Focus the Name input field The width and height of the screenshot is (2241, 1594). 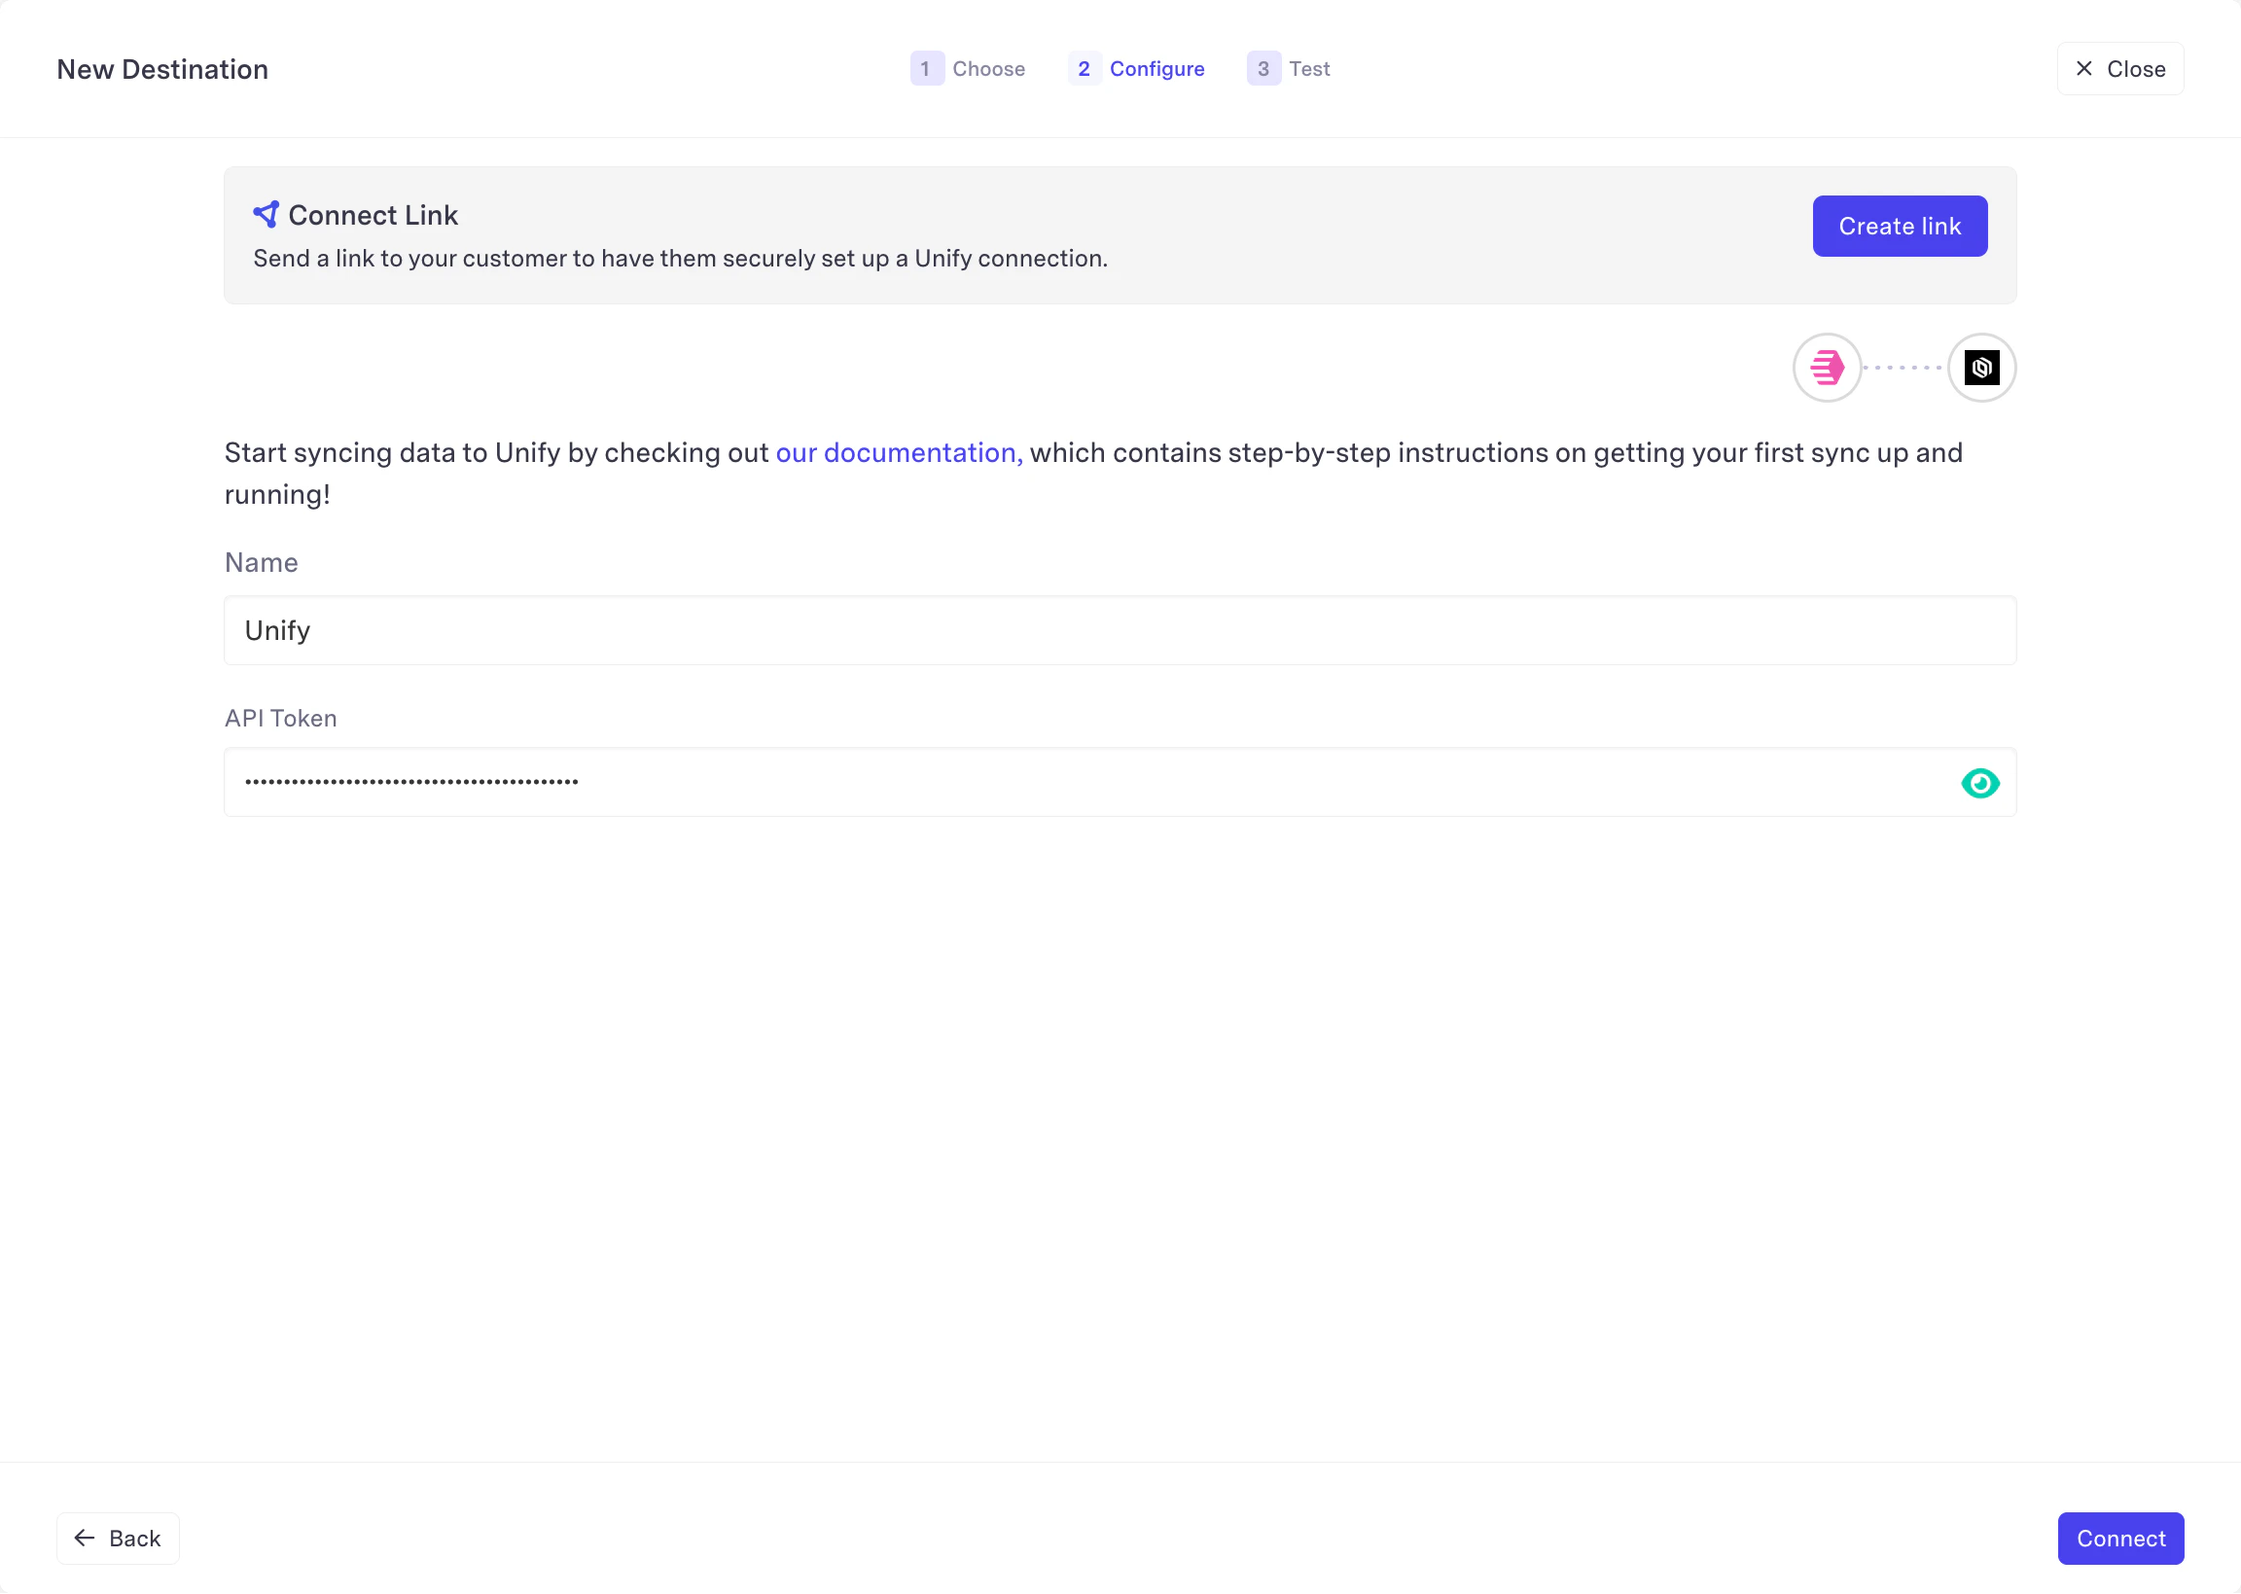[x=1119, y=630]
